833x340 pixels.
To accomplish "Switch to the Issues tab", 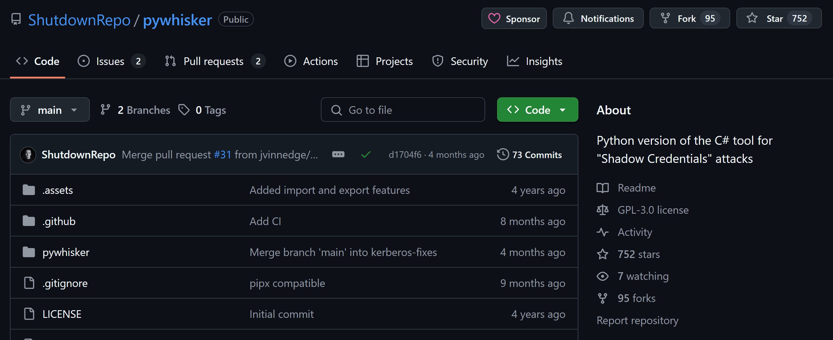I will (111, 61).
